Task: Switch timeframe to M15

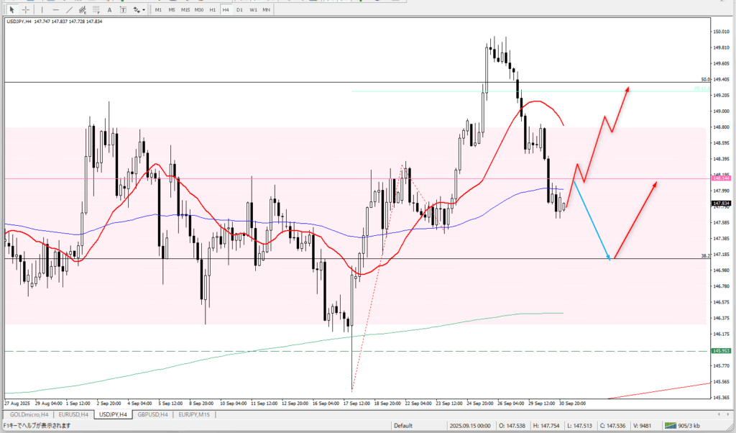Action: pyautogui.click(x=185, y=9)
